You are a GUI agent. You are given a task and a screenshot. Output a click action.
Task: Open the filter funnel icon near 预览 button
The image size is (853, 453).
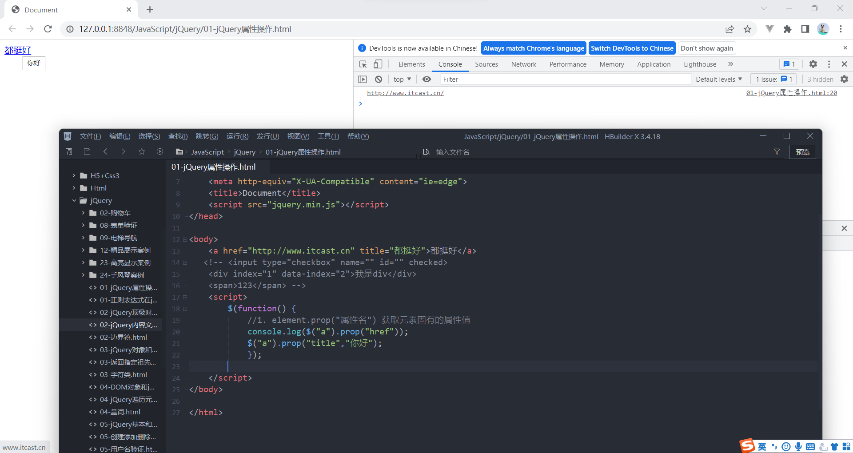pyautogui.click(x=777, y=151)
